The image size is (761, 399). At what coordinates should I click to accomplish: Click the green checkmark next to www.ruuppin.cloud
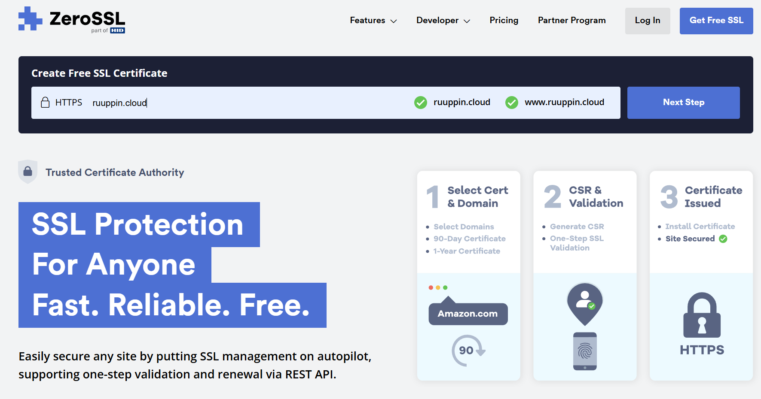[x=512, y=103]
